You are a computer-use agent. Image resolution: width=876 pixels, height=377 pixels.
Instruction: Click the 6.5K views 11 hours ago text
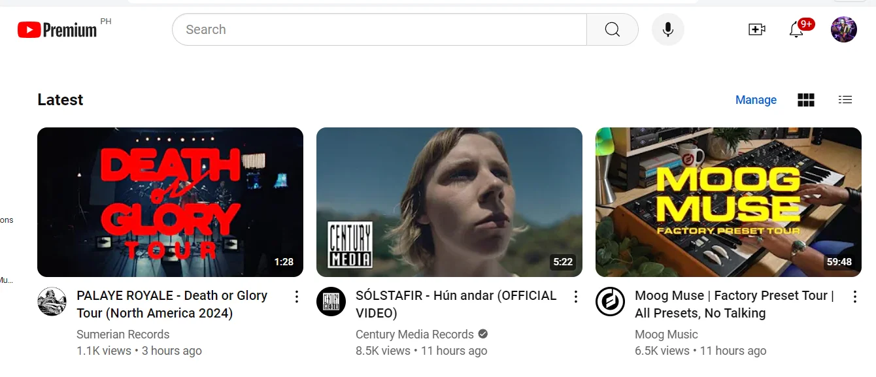[x=700, y=351]
